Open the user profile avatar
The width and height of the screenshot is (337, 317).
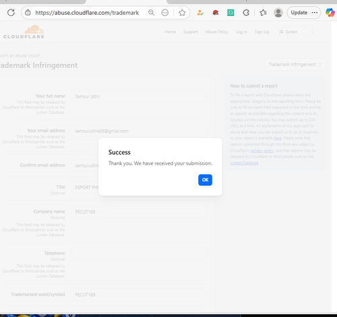(278, 13)
